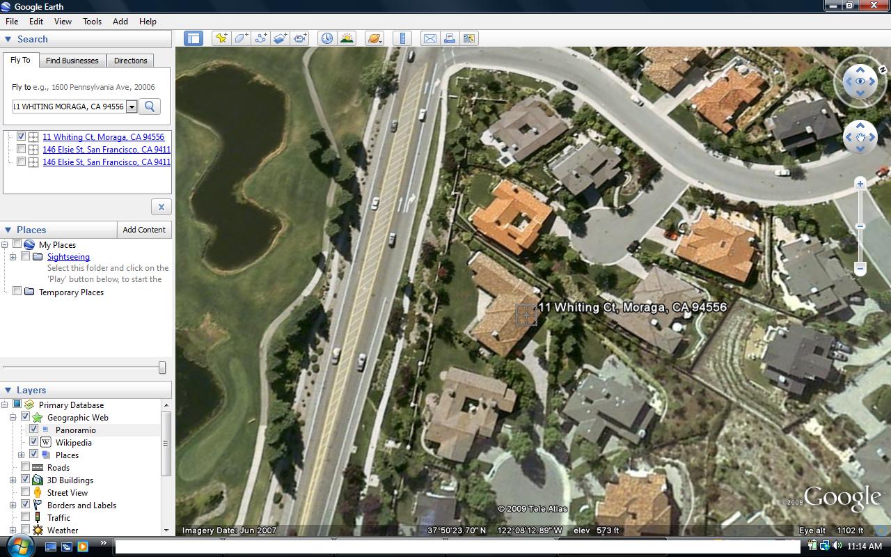Uncheck the Panoramio layer checkbox
Image resolution: width=891 pixels, height=557 pixels.
(33, 430)
